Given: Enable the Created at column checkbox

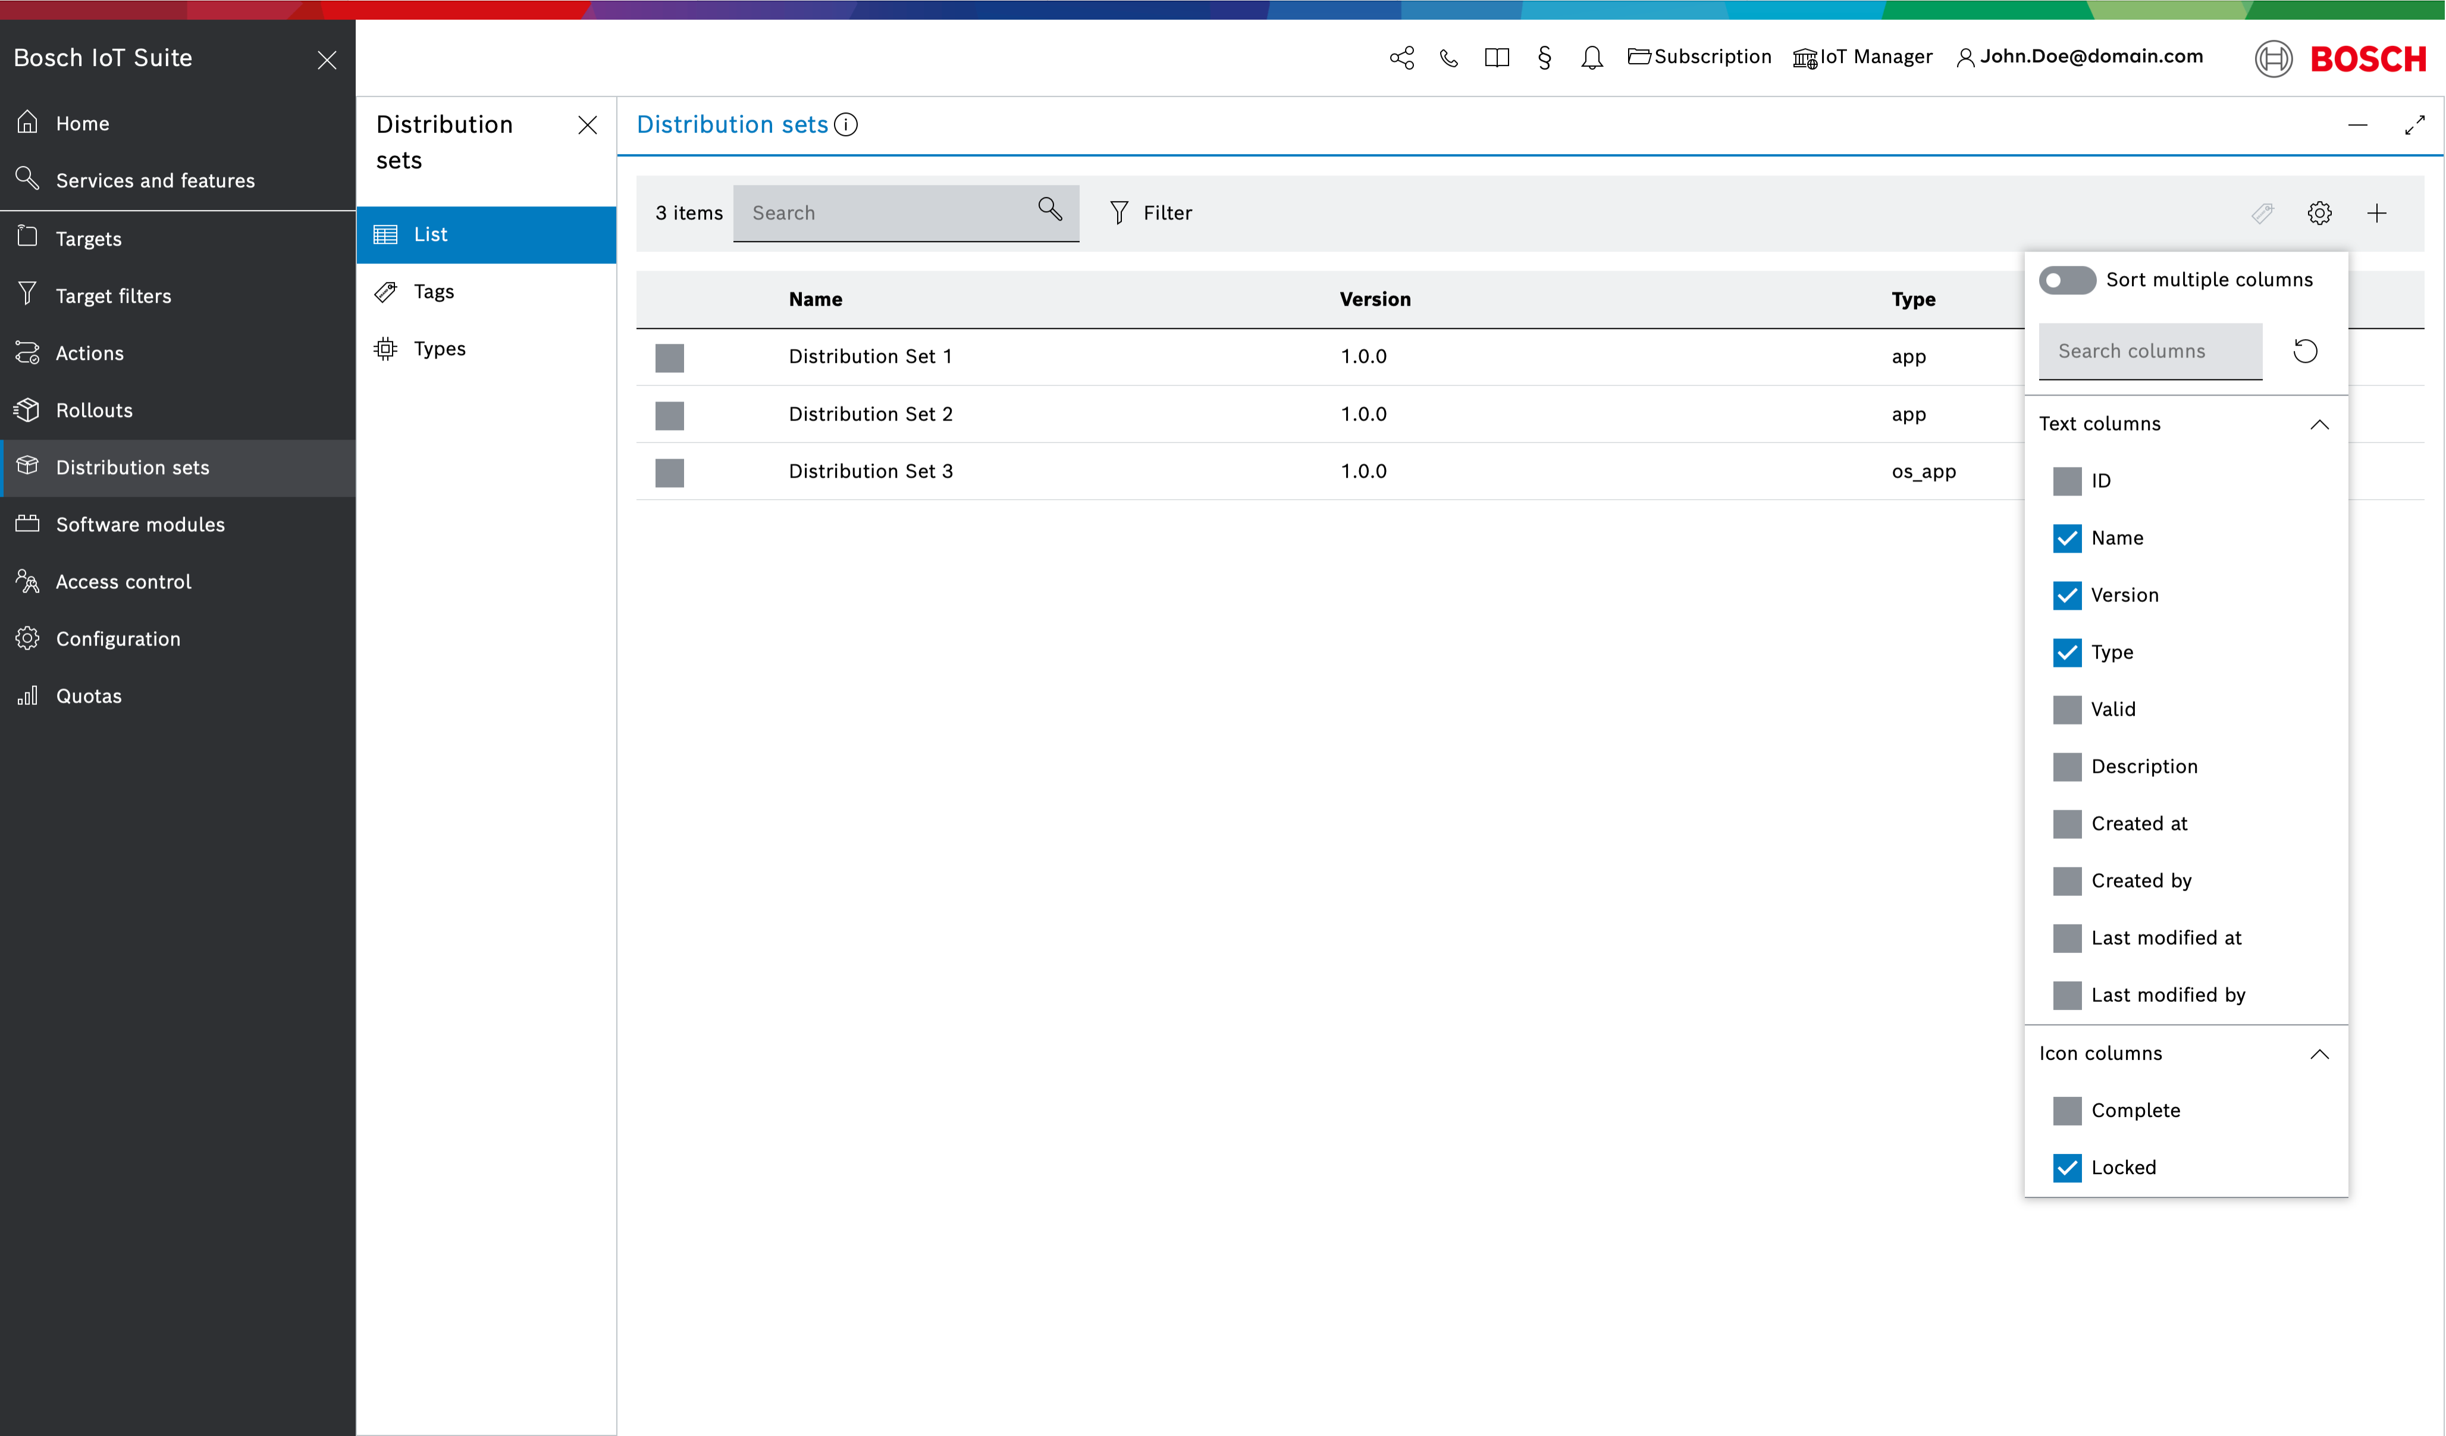Looking at the screenshot, I should [2068, 823].
